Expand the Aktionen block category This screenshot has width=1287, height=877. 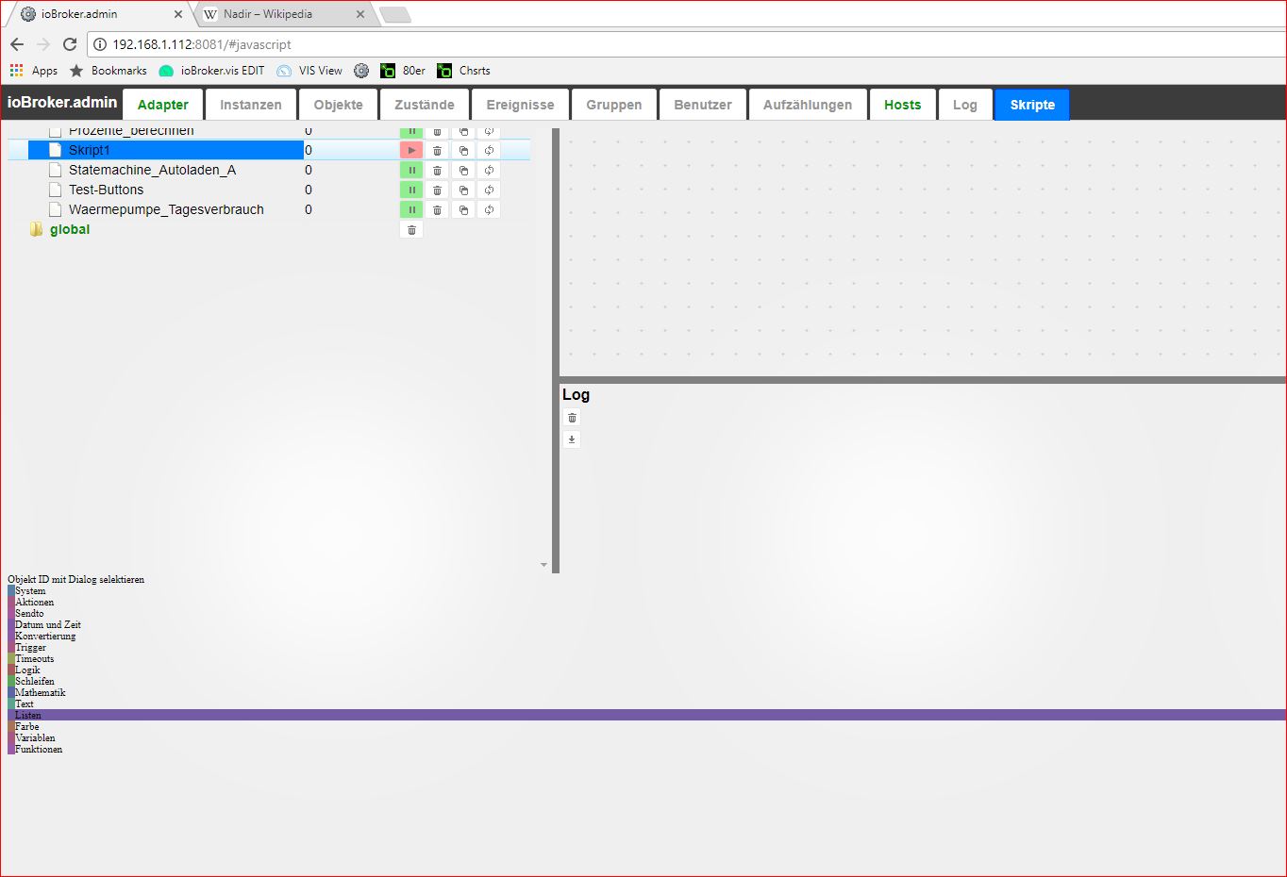tap(34, 602)
